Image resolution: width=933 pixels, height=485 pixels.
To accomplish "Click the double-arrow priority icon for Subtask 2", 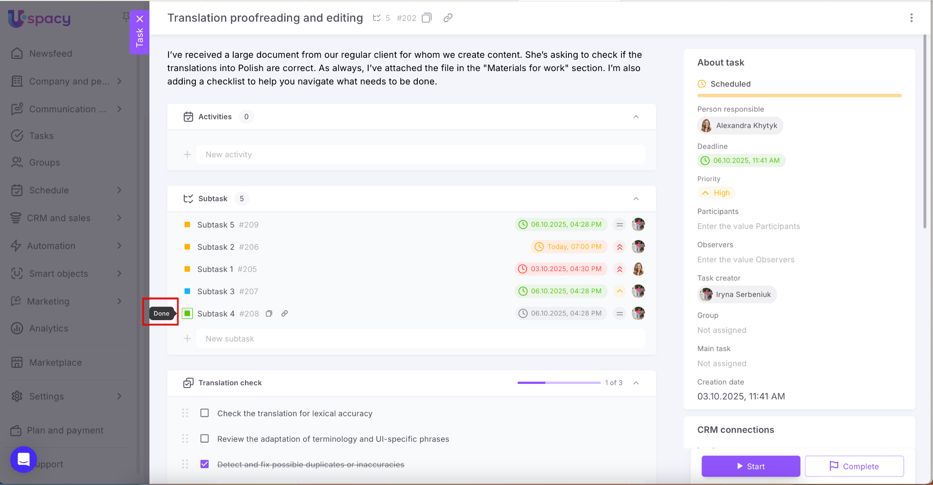I will 620,247.
